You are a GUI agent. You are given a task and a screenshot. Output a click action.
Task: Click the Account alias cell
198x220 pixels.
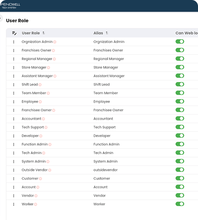click(100, 187)
